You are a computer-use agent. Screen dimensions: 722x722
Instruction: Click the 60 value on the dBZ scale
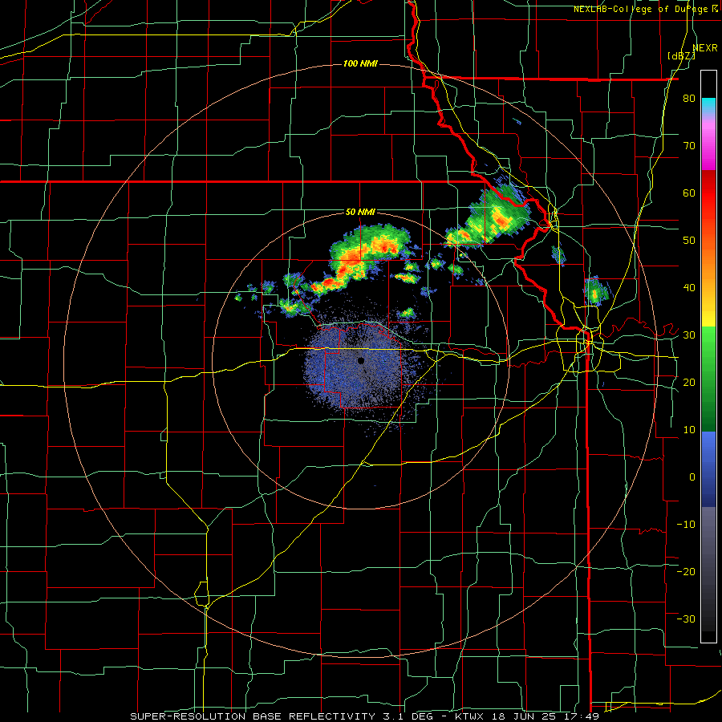click(x=689, y=193)
